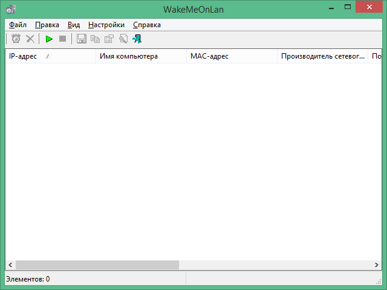This screenshot has height=290, width=387.
Task: Sort by the Имя компьютера column header
Action: click(x=141, y=56)
